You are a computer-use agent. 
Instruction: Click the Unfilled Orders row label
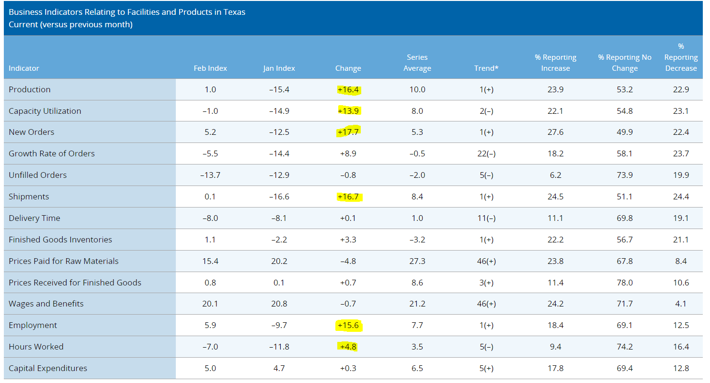38,175
